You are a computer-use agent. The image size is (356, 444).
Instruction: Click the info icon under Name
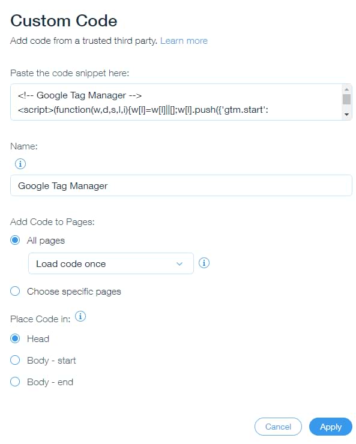(x=20, y=164)
